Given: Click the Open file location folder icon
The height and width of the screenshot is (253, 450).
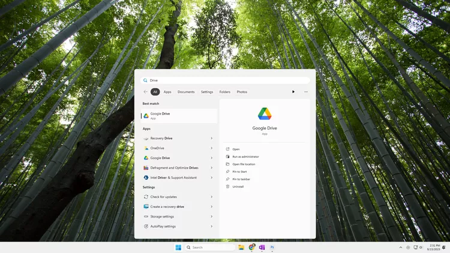Looking at the screenshot, I should [x=227, y=164].
